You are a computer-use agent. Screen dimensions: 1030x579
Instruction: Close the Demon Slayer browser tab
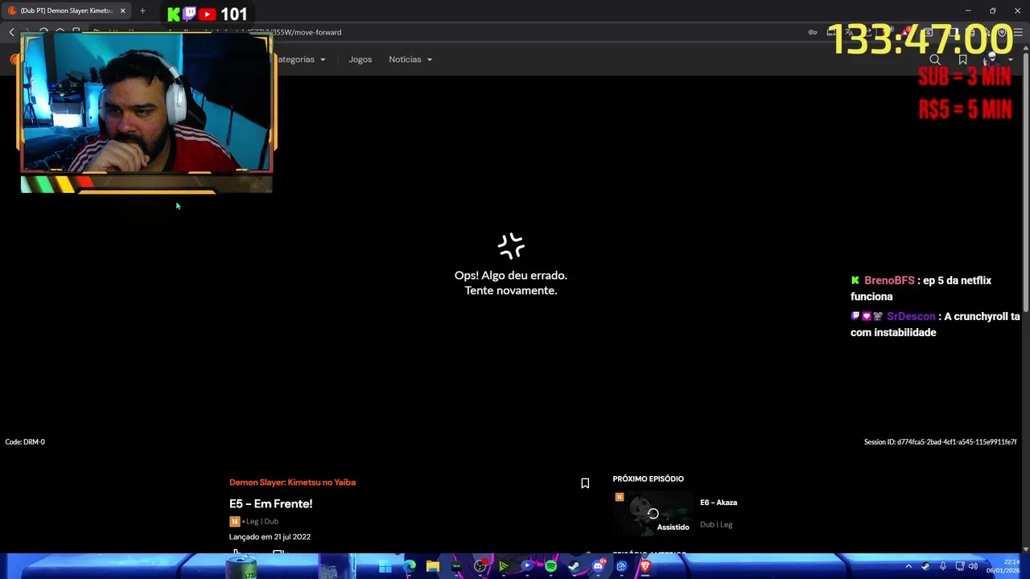point(122,10)
